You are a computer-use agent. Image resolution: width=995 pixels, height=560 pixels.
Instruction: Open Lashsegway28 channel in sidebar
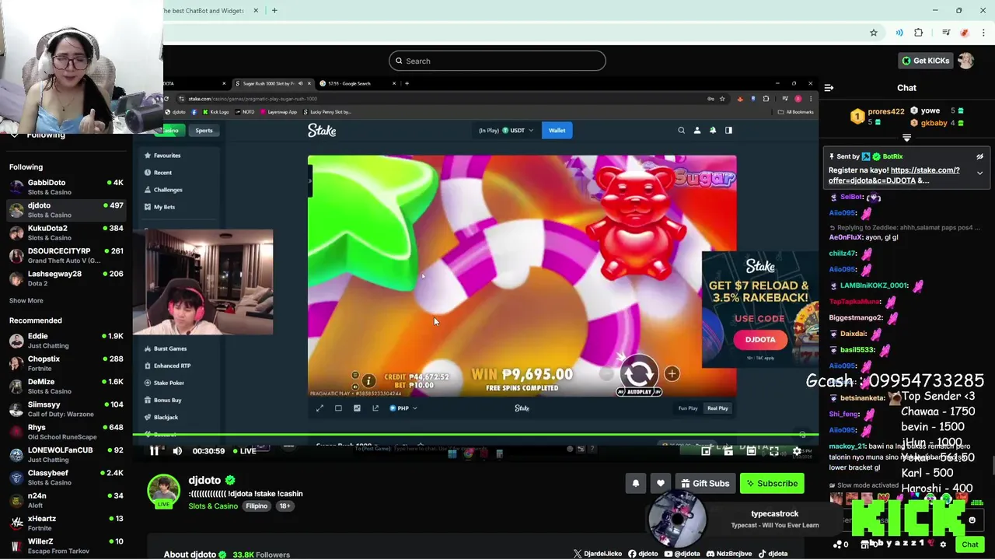[x=66, y=278]
